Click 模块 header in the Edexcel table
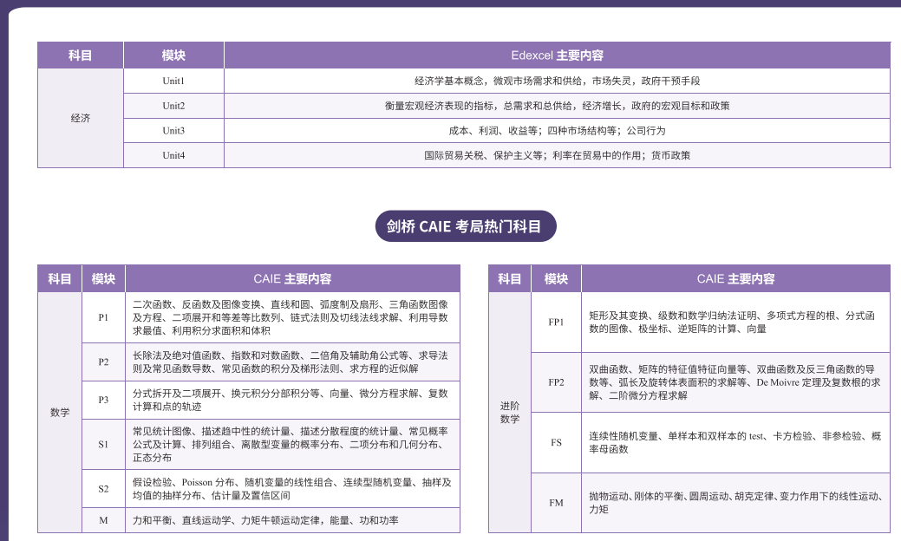The height and width of the screenshot is (541, 901). coord(173,55)
